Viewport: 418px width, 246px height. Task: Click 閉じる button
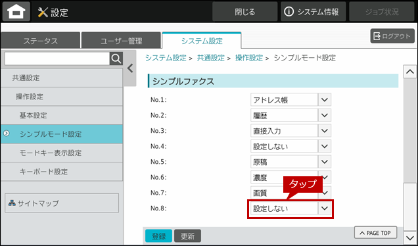point(244,12)
